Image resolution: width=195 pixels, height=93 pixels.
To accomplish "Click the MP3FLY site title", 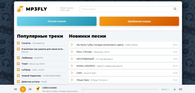I will 37,9.
